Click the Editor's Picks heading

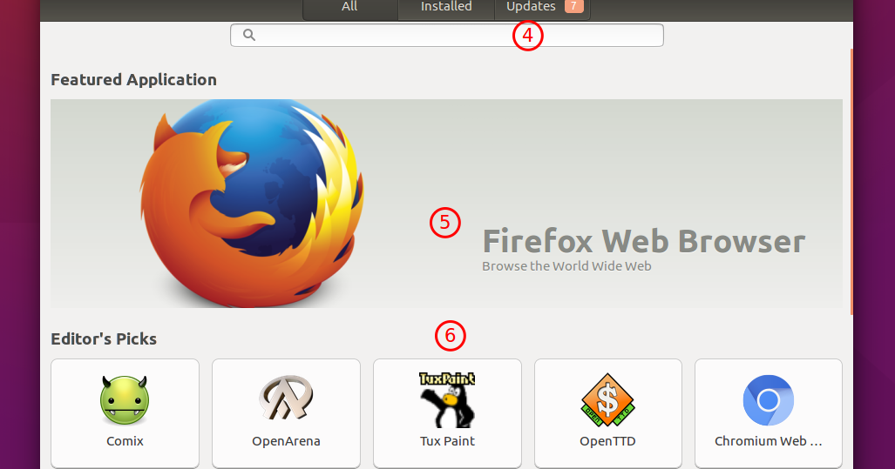(x=104, y=338)
